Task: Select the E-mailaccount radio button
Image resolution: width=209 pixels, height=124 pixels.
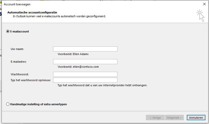Action: pos(8,32)
